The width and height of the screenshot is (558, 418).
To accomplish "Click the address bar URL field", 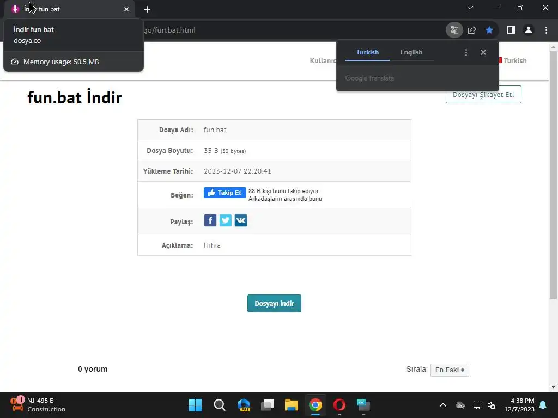I will click(x=292, y=30).
